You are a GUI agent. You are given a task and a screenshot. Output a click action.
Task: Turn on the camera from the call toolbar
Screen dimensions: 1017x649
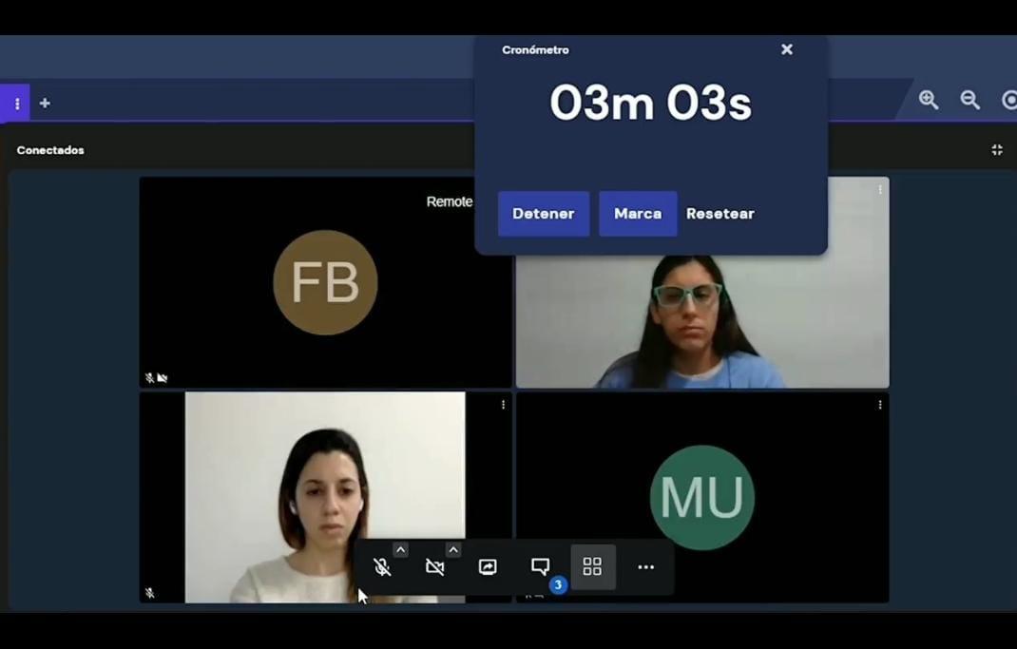click(434, 567)
